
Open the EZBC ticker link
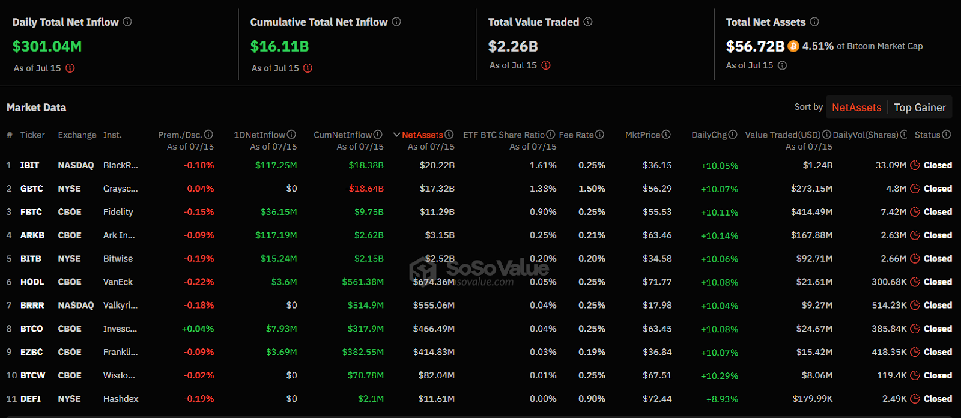tap(32, 352)
